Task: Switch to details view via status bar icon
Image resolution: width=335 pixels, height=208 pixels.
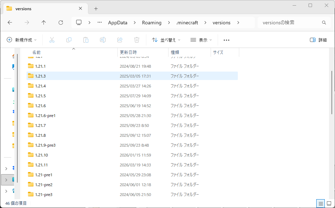Action: click(x=321, y=203)
